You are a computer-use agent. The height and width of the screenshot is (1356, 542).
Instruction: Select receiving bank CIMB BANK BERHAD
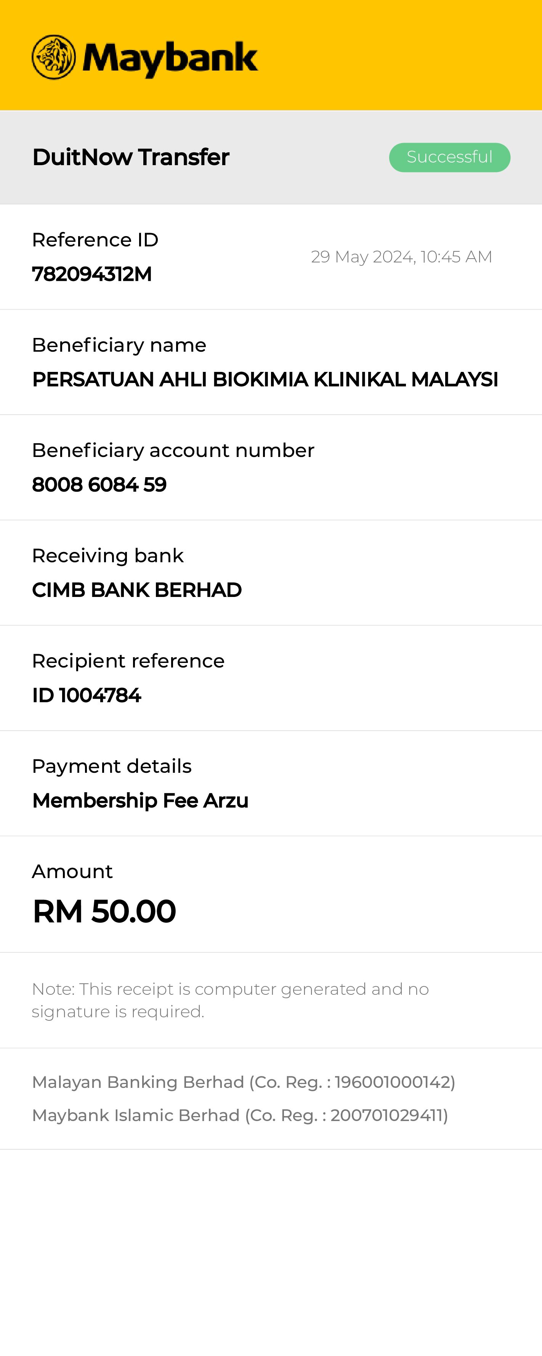coord(137,590)
